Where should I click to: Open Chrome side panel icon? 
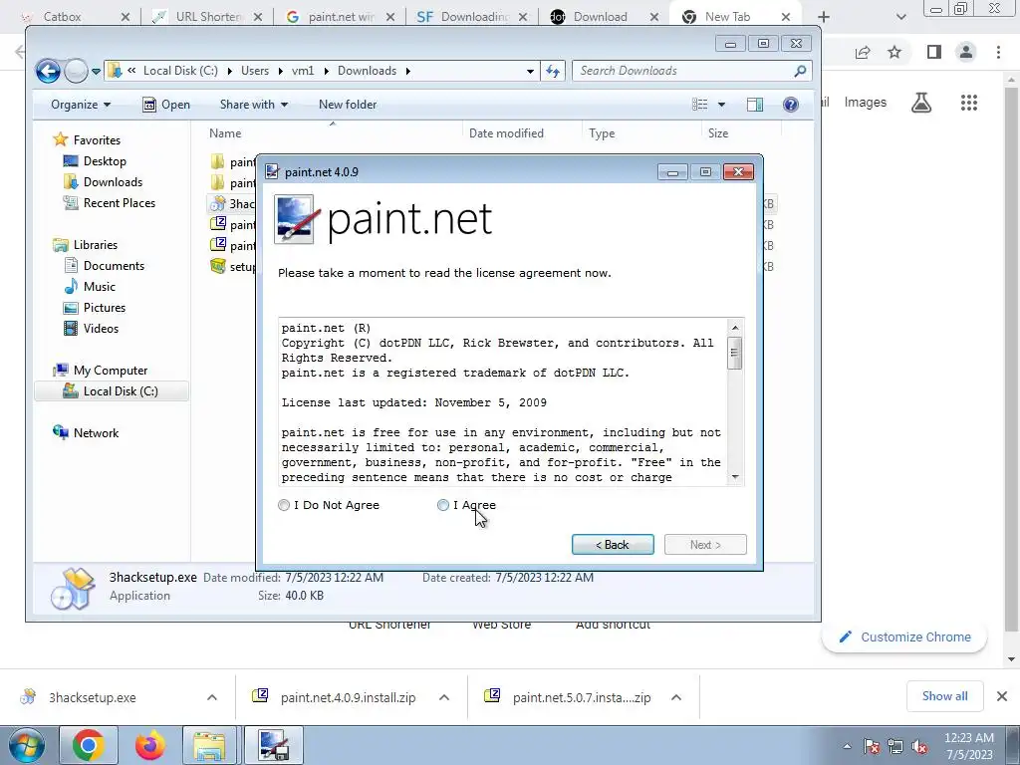click(x=934, y=52)
